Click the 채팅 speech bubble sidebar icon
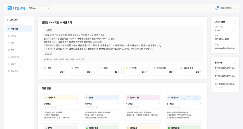Viewport: 243px width, 129px height. click(x=9, y=43)
